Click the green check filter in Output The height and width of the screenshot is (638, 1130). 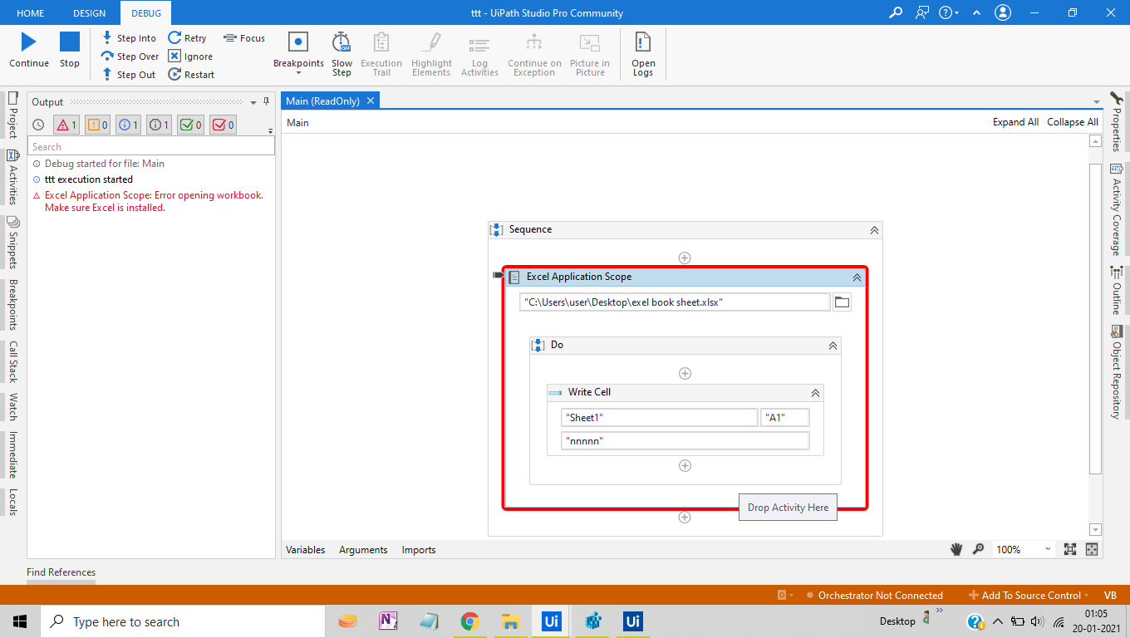[x=191, y=125]
